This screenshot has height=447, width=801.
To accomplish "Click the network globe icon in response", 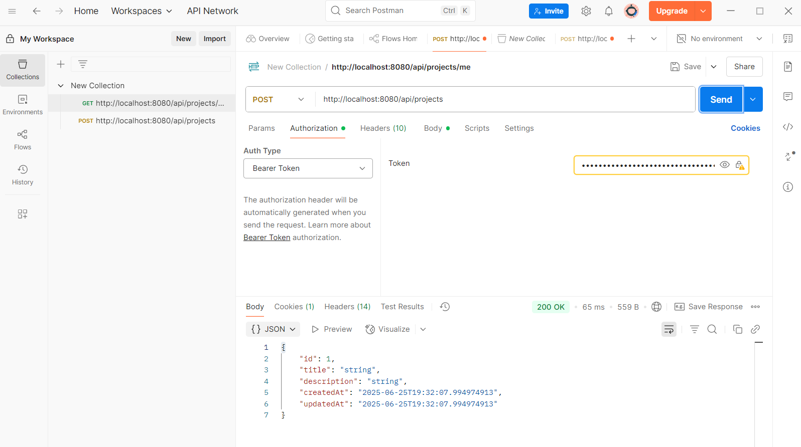I will click(656, 307).
